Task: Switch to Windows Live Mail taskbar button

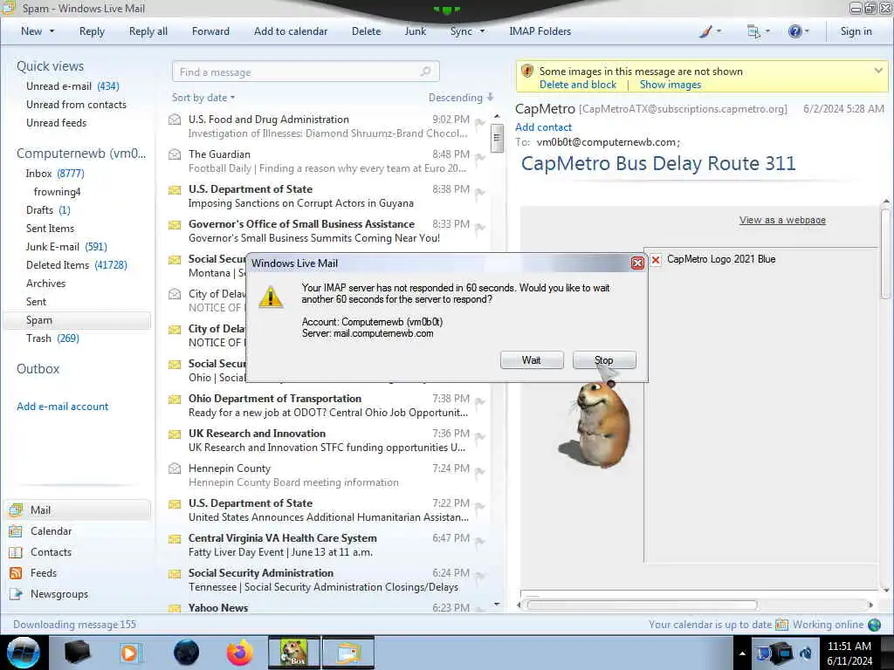Action: coord(348,653)
